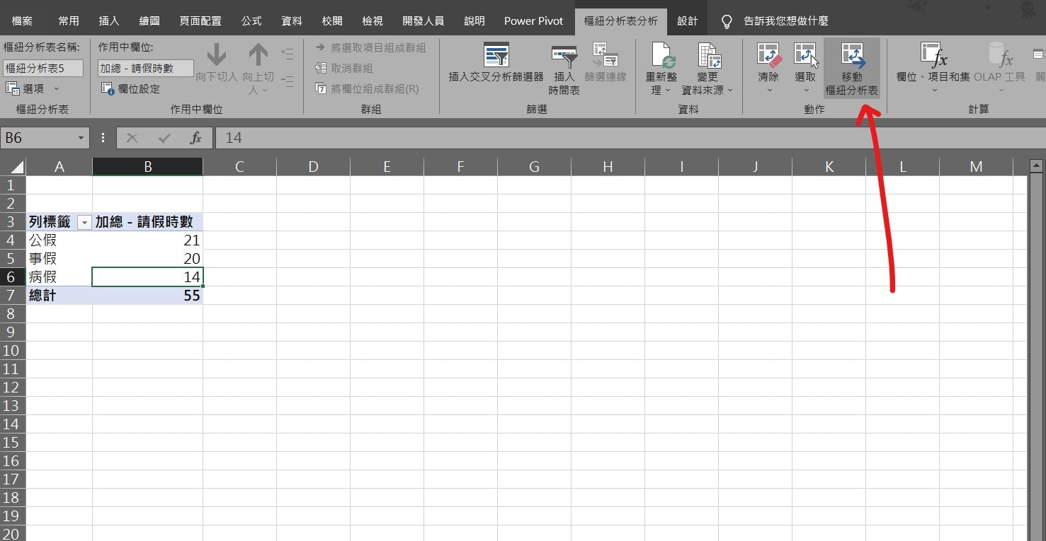1046x541 pixels.
Task: Open the 設計 ribbon tab
Action: [x=687, y=21]
